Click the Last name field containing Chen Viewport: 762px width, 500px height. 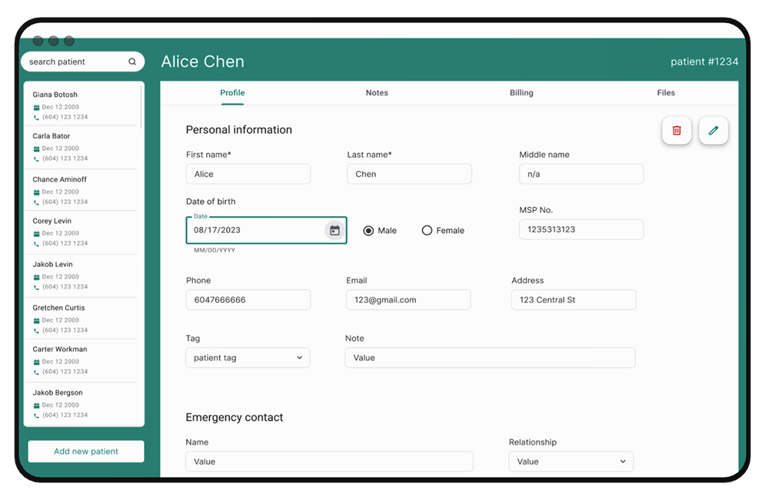coord(409,174)
